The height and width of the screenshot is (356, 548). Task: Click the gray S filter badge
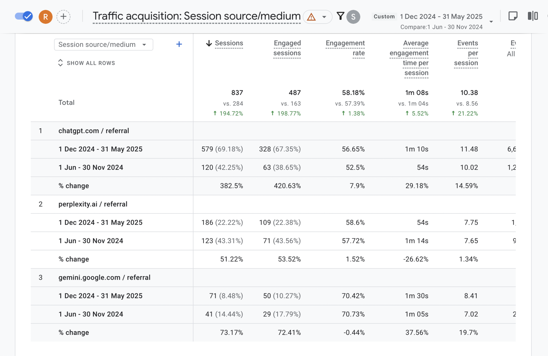click(x=353, y=17)
